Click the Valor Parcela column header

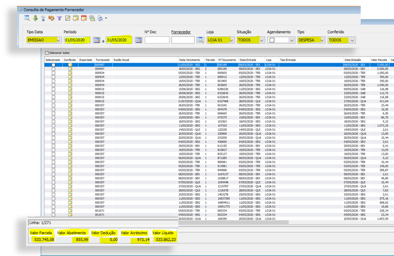pos(379,60)
